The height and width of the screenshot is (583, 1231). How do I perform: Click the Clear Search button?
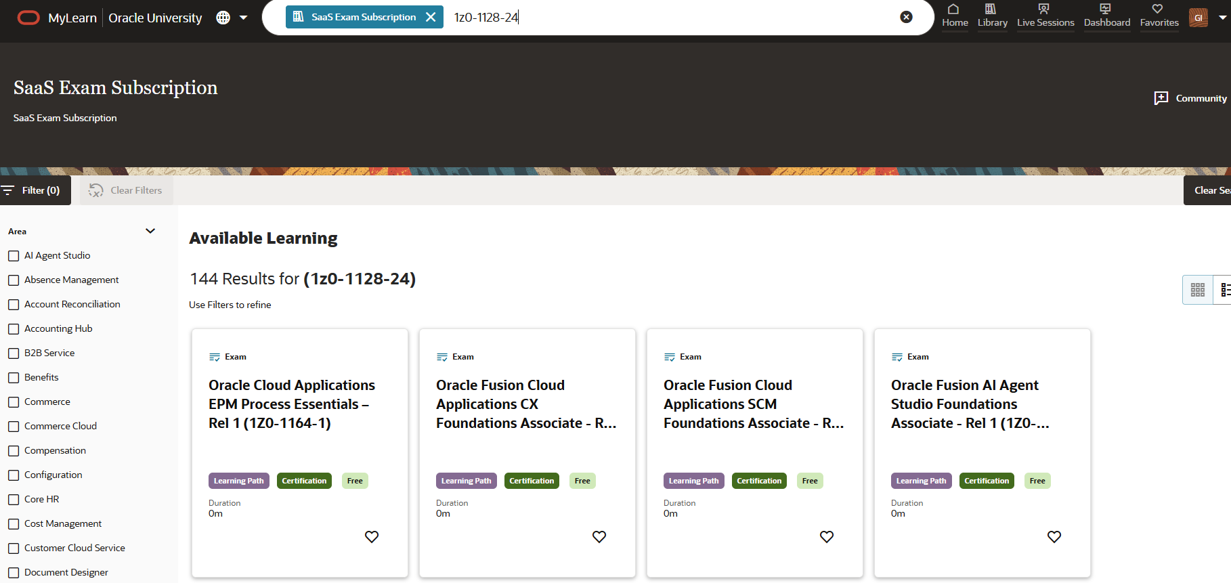pos(1208,190)
